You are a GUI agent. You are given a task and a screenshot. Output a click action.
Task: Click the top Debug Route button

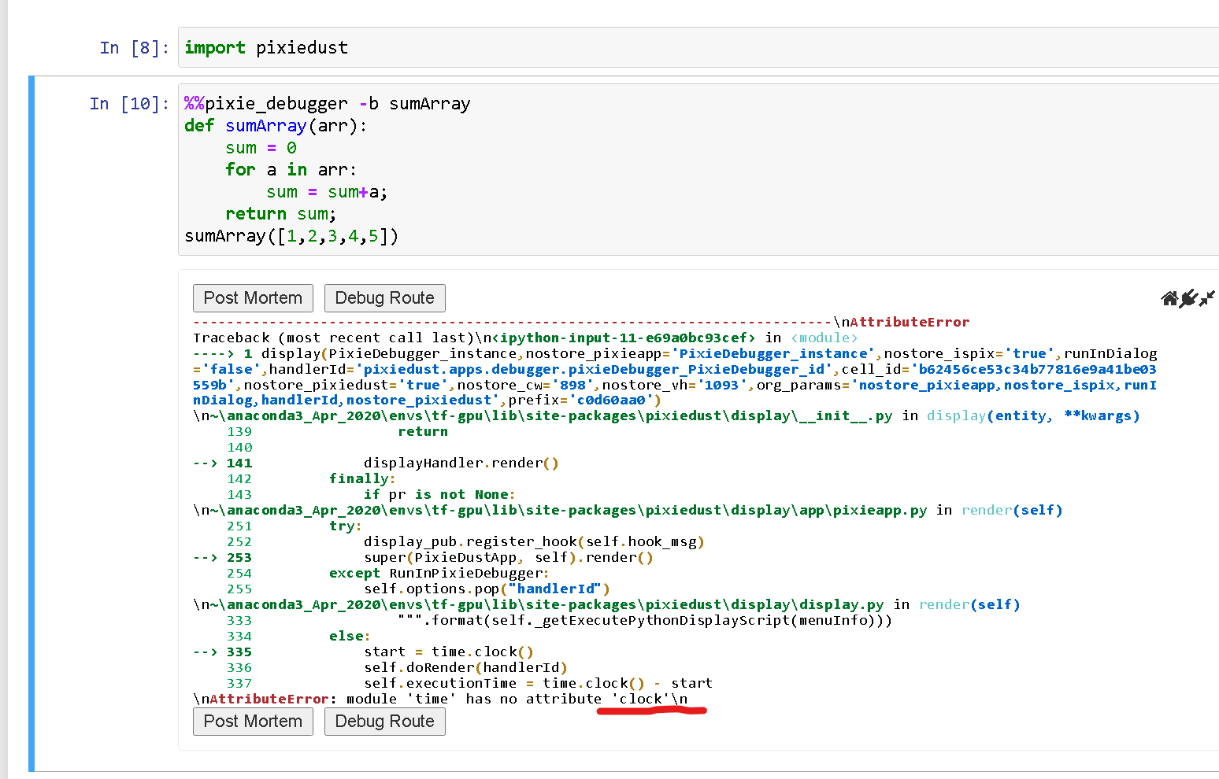pyautogui.click(x=384, y=297)
